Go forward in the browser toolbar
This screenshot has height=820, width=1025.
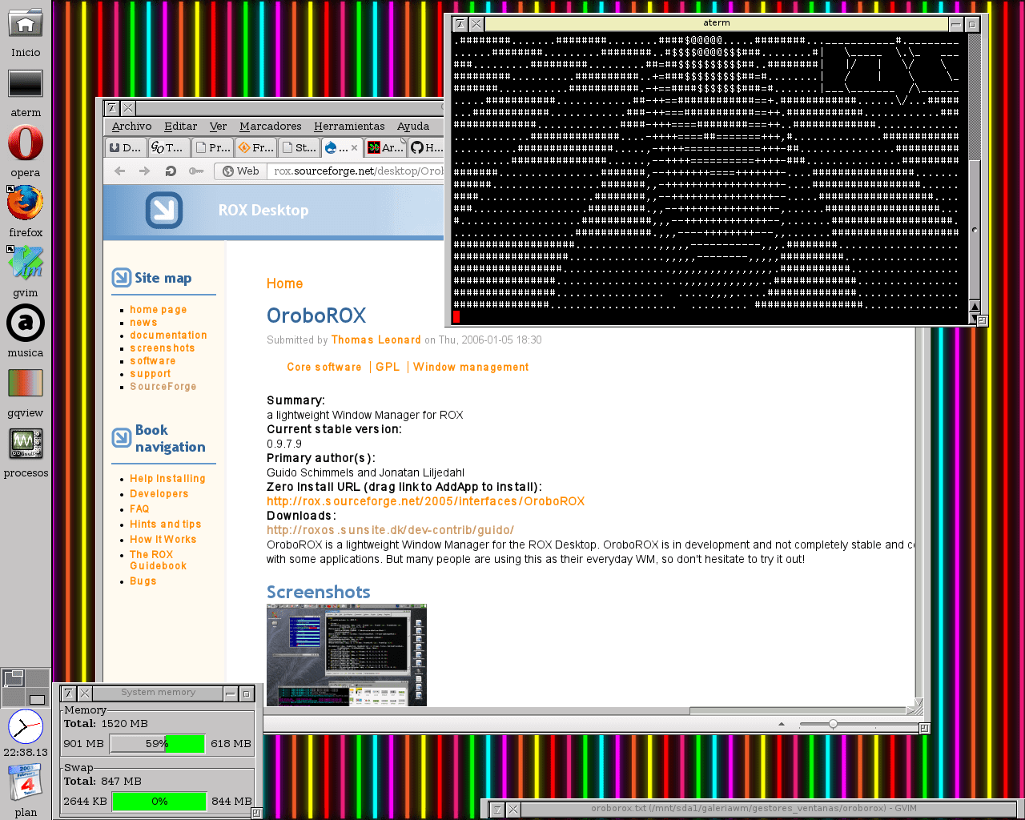click(145, 171)
